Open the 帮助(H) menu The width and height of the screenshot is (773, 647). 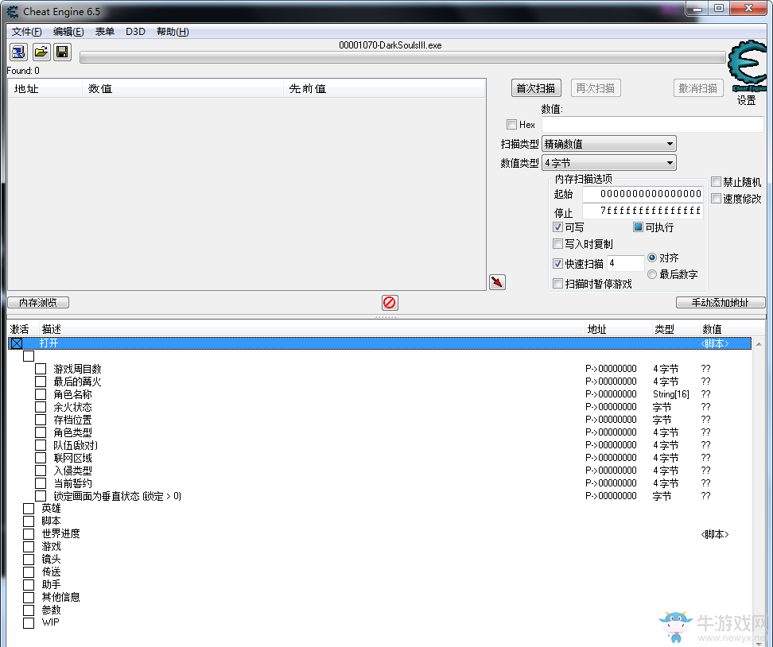point(173,32)
